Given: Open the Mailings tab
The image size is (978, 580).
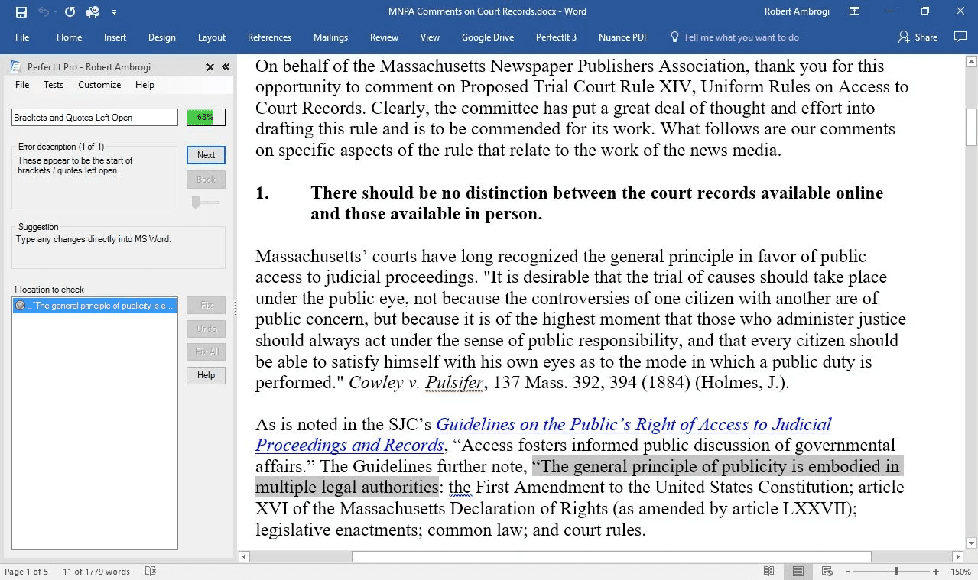Looking at the screenshot, I should [x=330, y=37].
